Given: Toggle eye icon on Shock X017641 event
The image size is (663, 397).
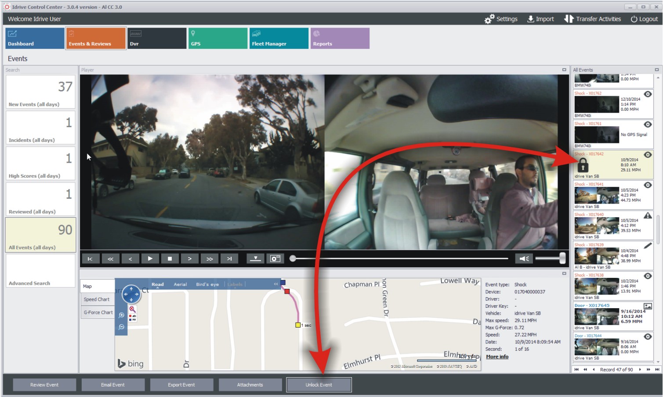Looking at the screenshot, I should [x=648, y=185].
